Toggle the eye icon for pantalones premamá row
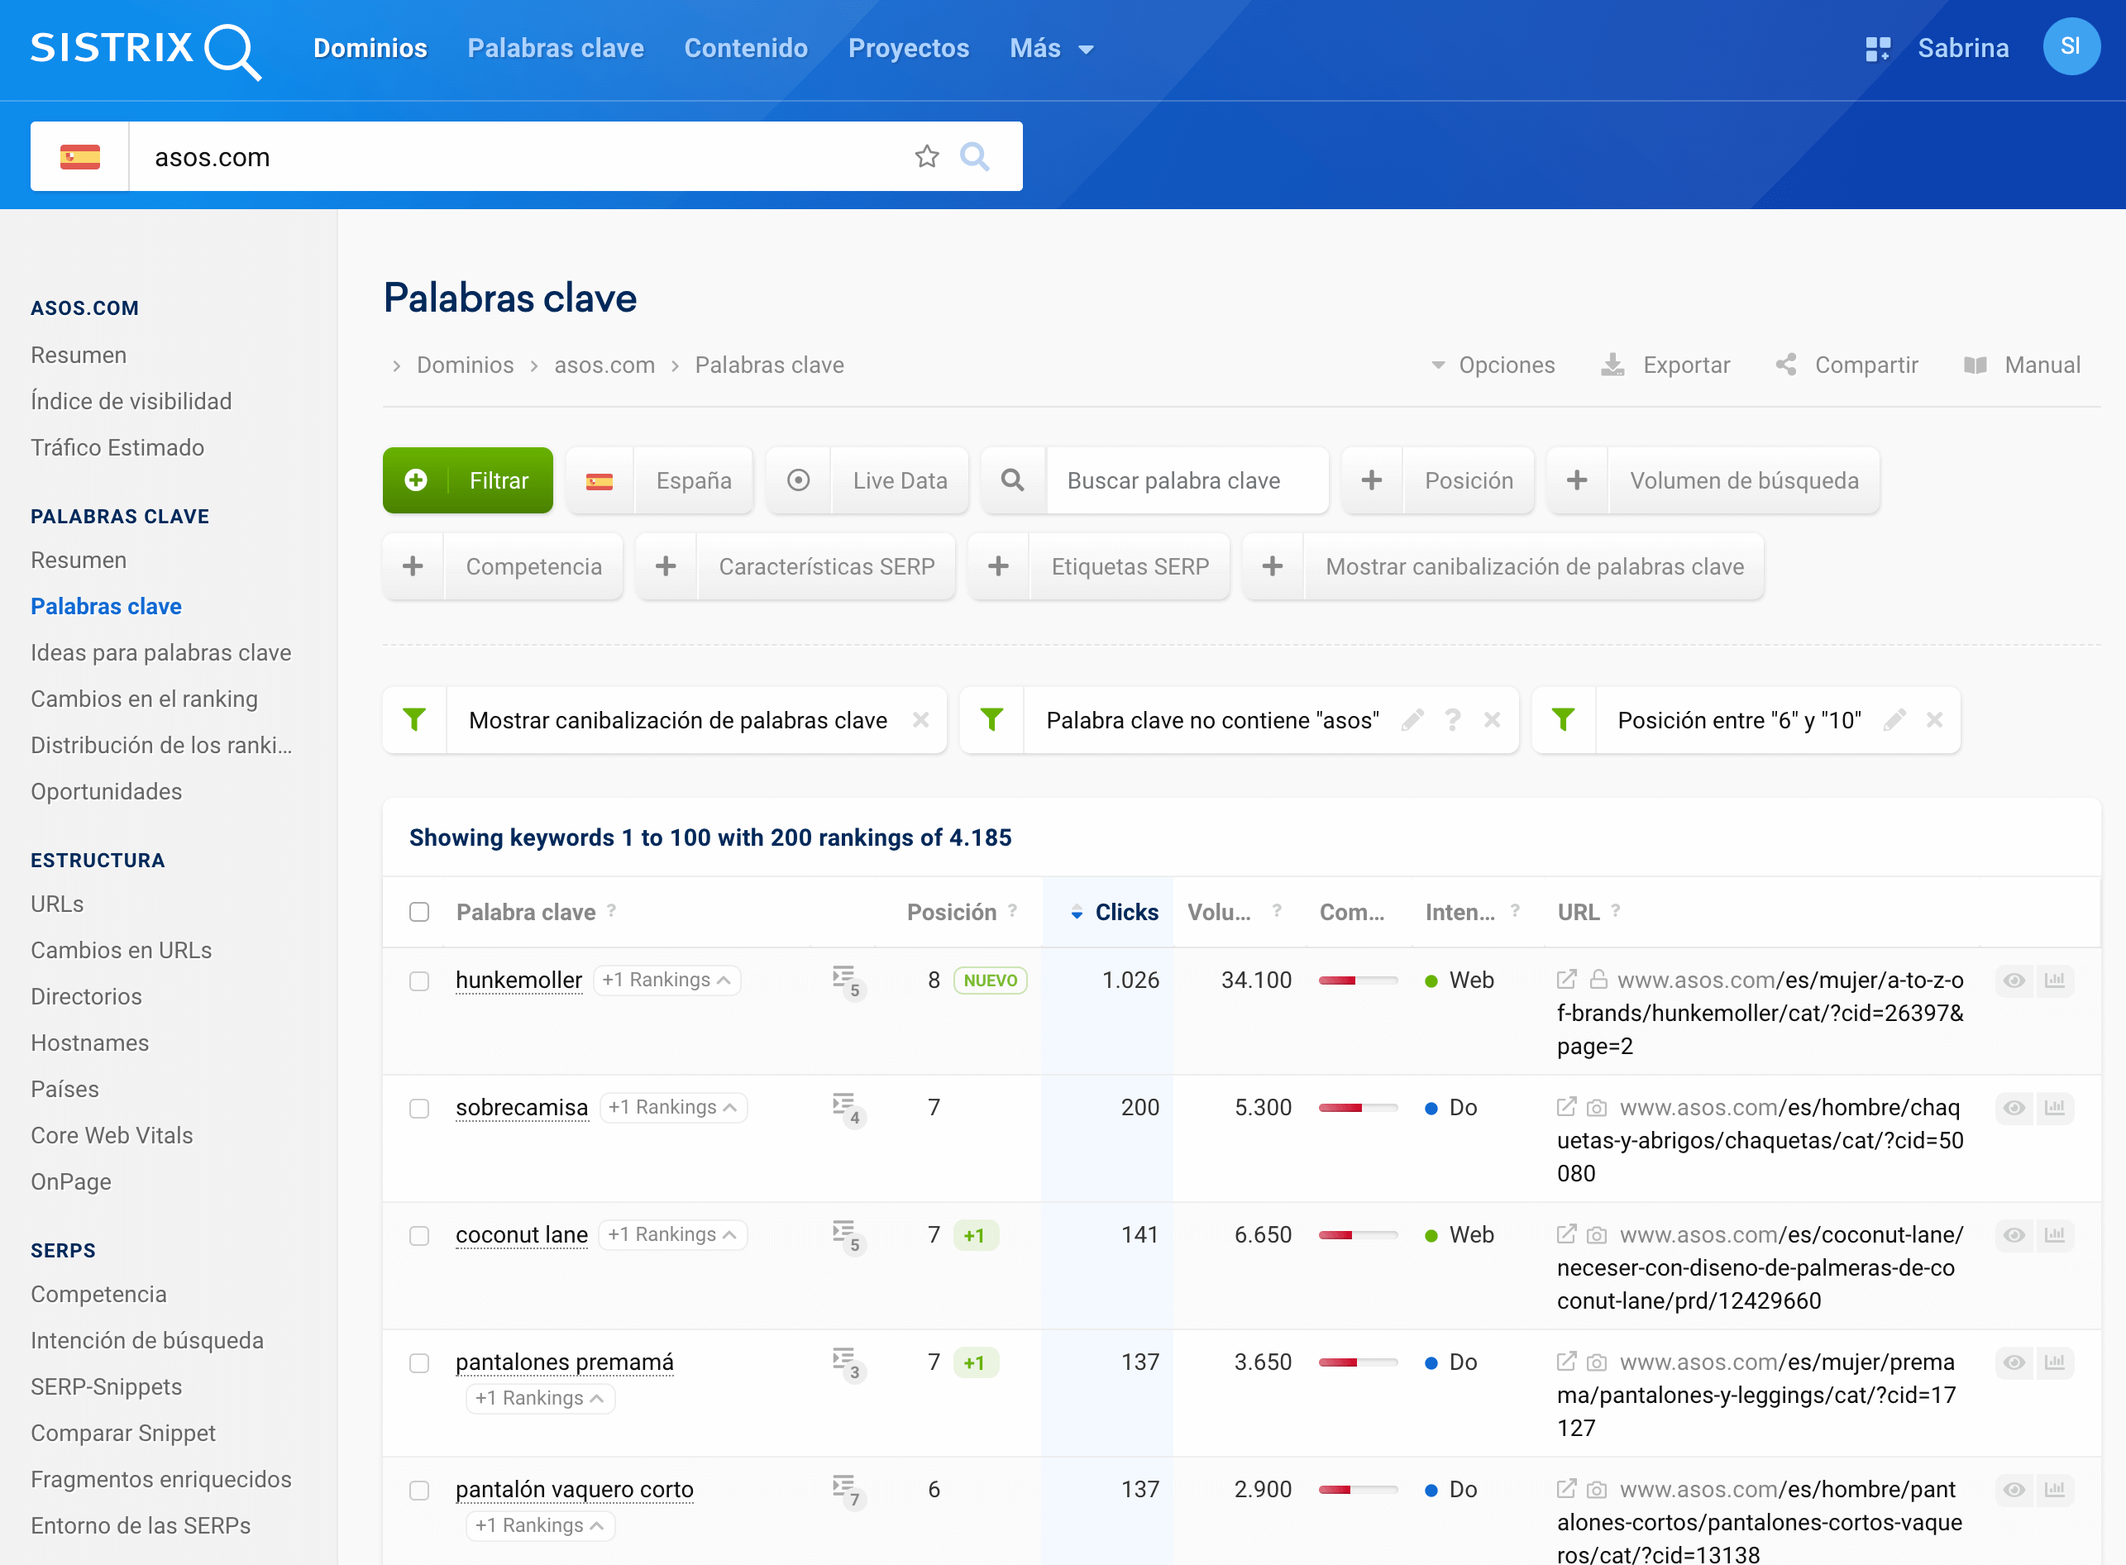2126x1565 pixels. point(2014,1362)
